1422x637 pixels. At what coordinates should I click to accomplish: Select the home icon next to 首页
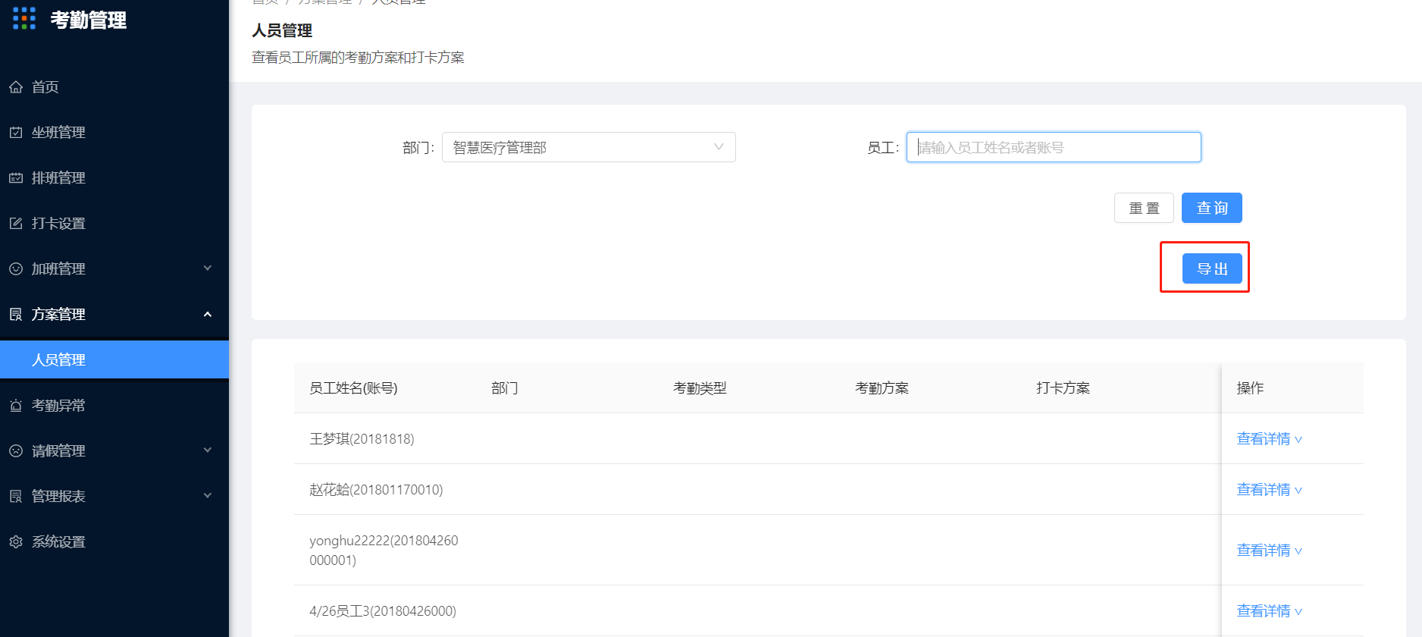[16, 87]
